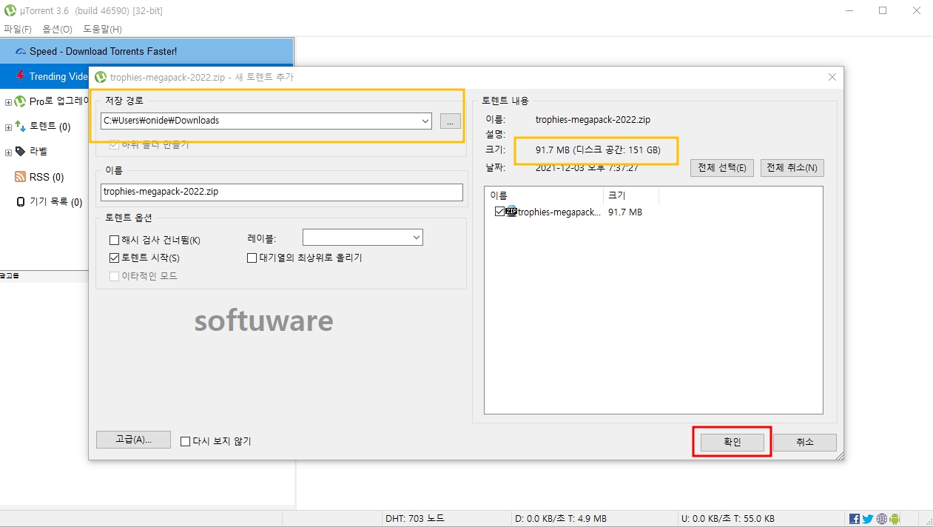The image size is (933, 527).
Task: Click the red Trending Videos lightning icon
Action: (x=21, y=76)
